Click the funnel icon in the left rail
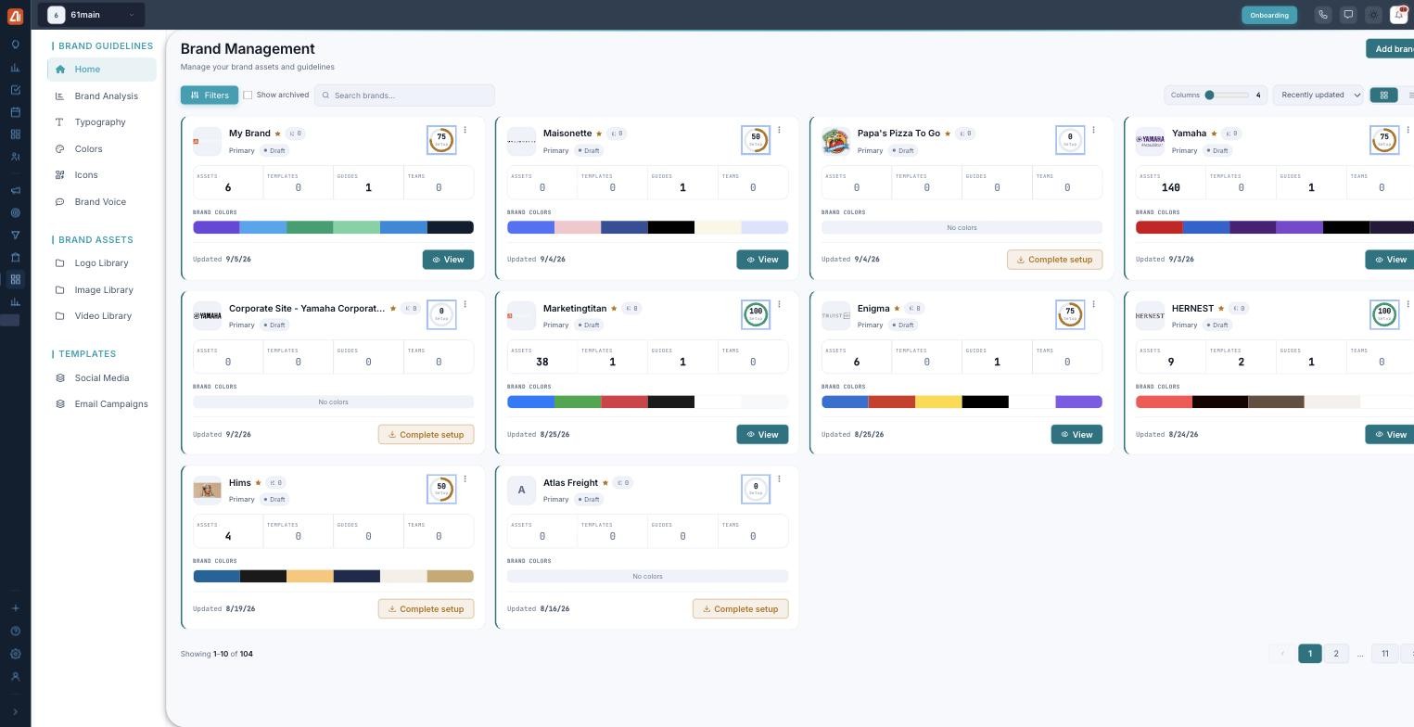1414x727 pixels. click(x=15, y=236)
